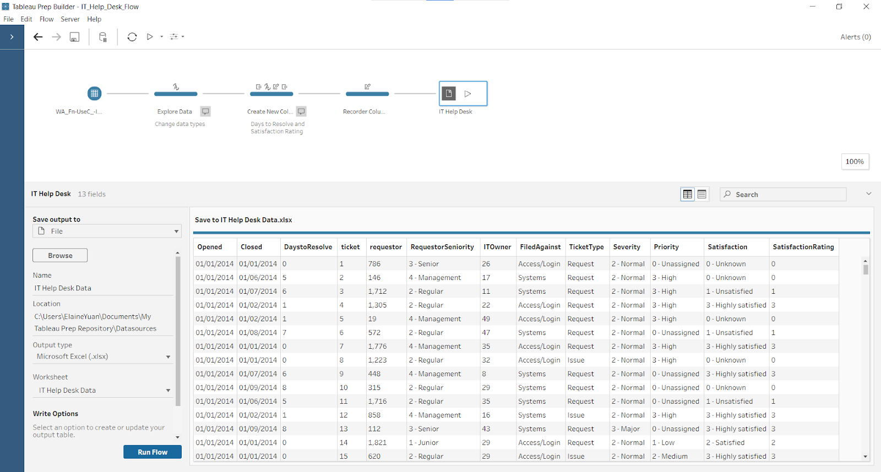Click the settings panel scrollbar
881x472 pixels.
177,330
